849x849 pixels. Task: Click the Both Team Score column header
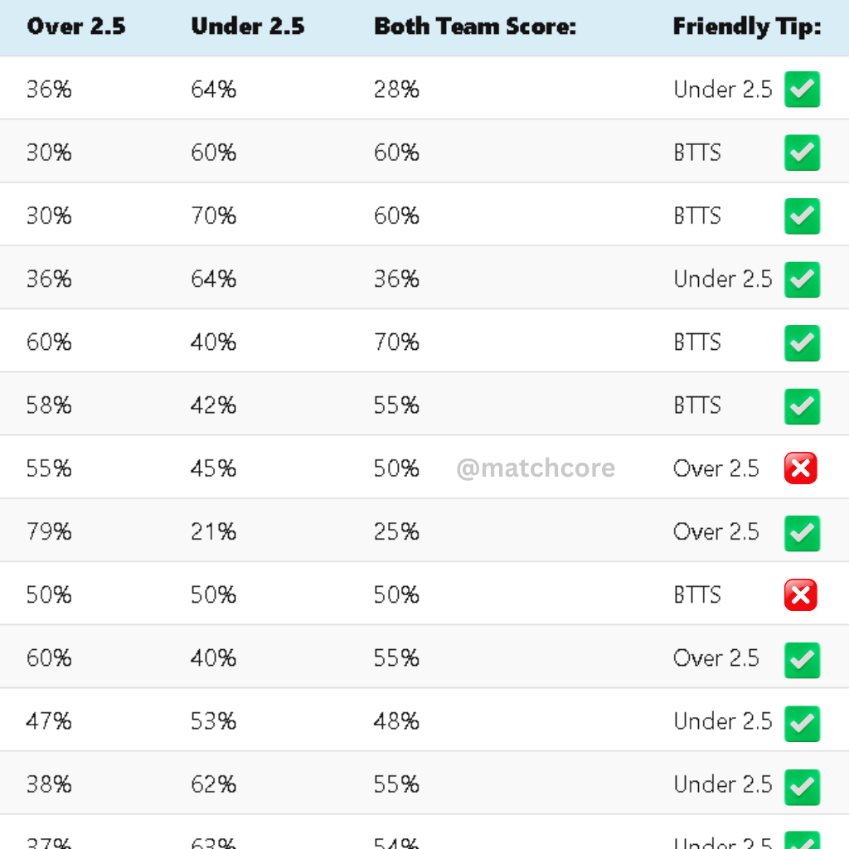pyautogui.click(x=475, y=26)
